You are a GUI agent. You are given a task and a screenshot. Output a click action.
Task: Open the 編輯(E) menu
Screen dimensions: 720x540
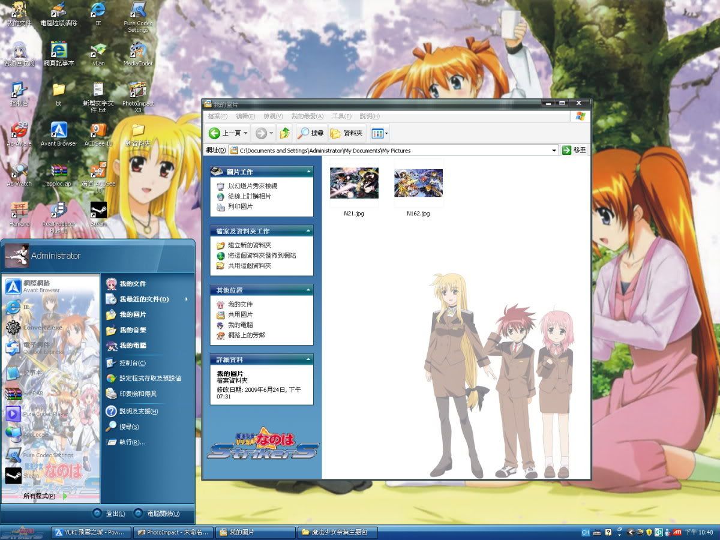[245, 116]
